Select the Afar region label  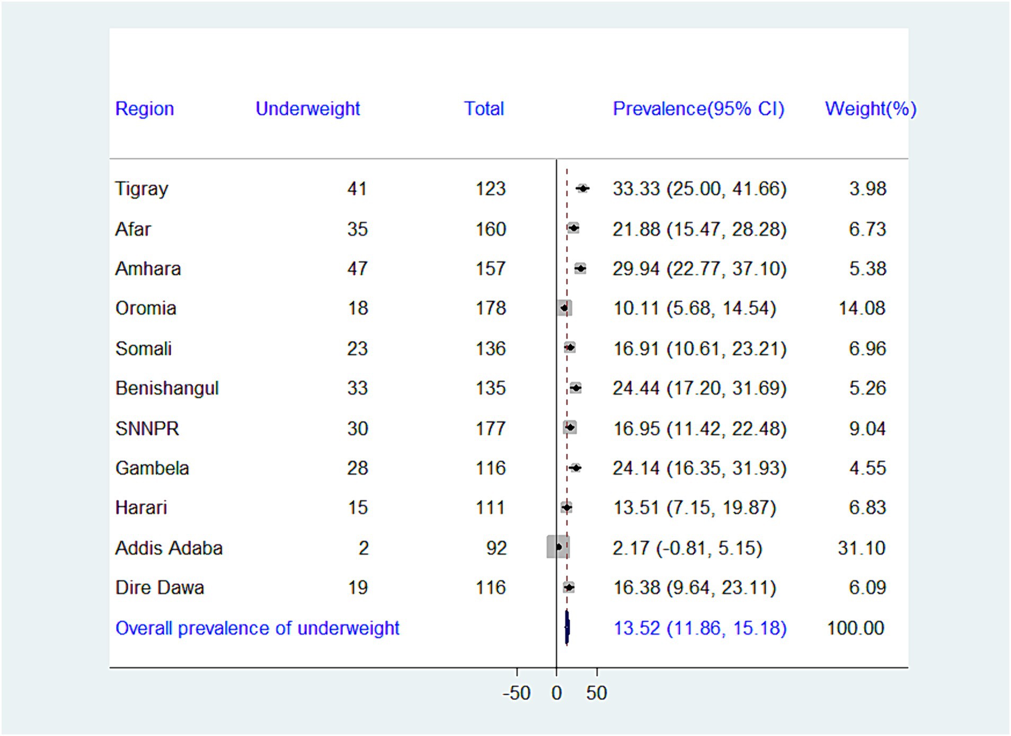[x=133, y=229]
